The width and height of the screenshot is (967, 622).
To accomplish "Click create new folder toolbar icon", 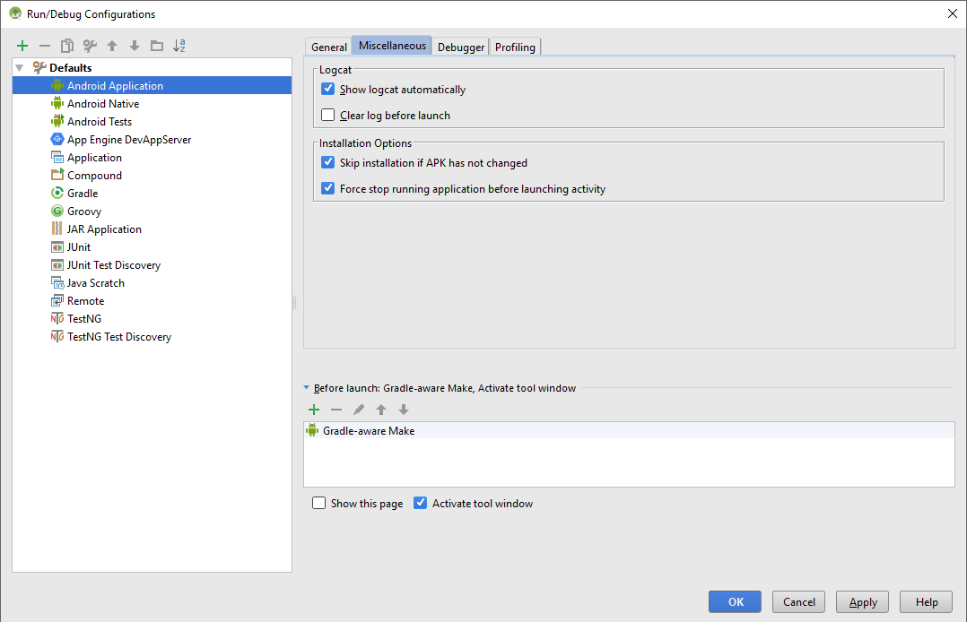I will [x=157, y=46].
